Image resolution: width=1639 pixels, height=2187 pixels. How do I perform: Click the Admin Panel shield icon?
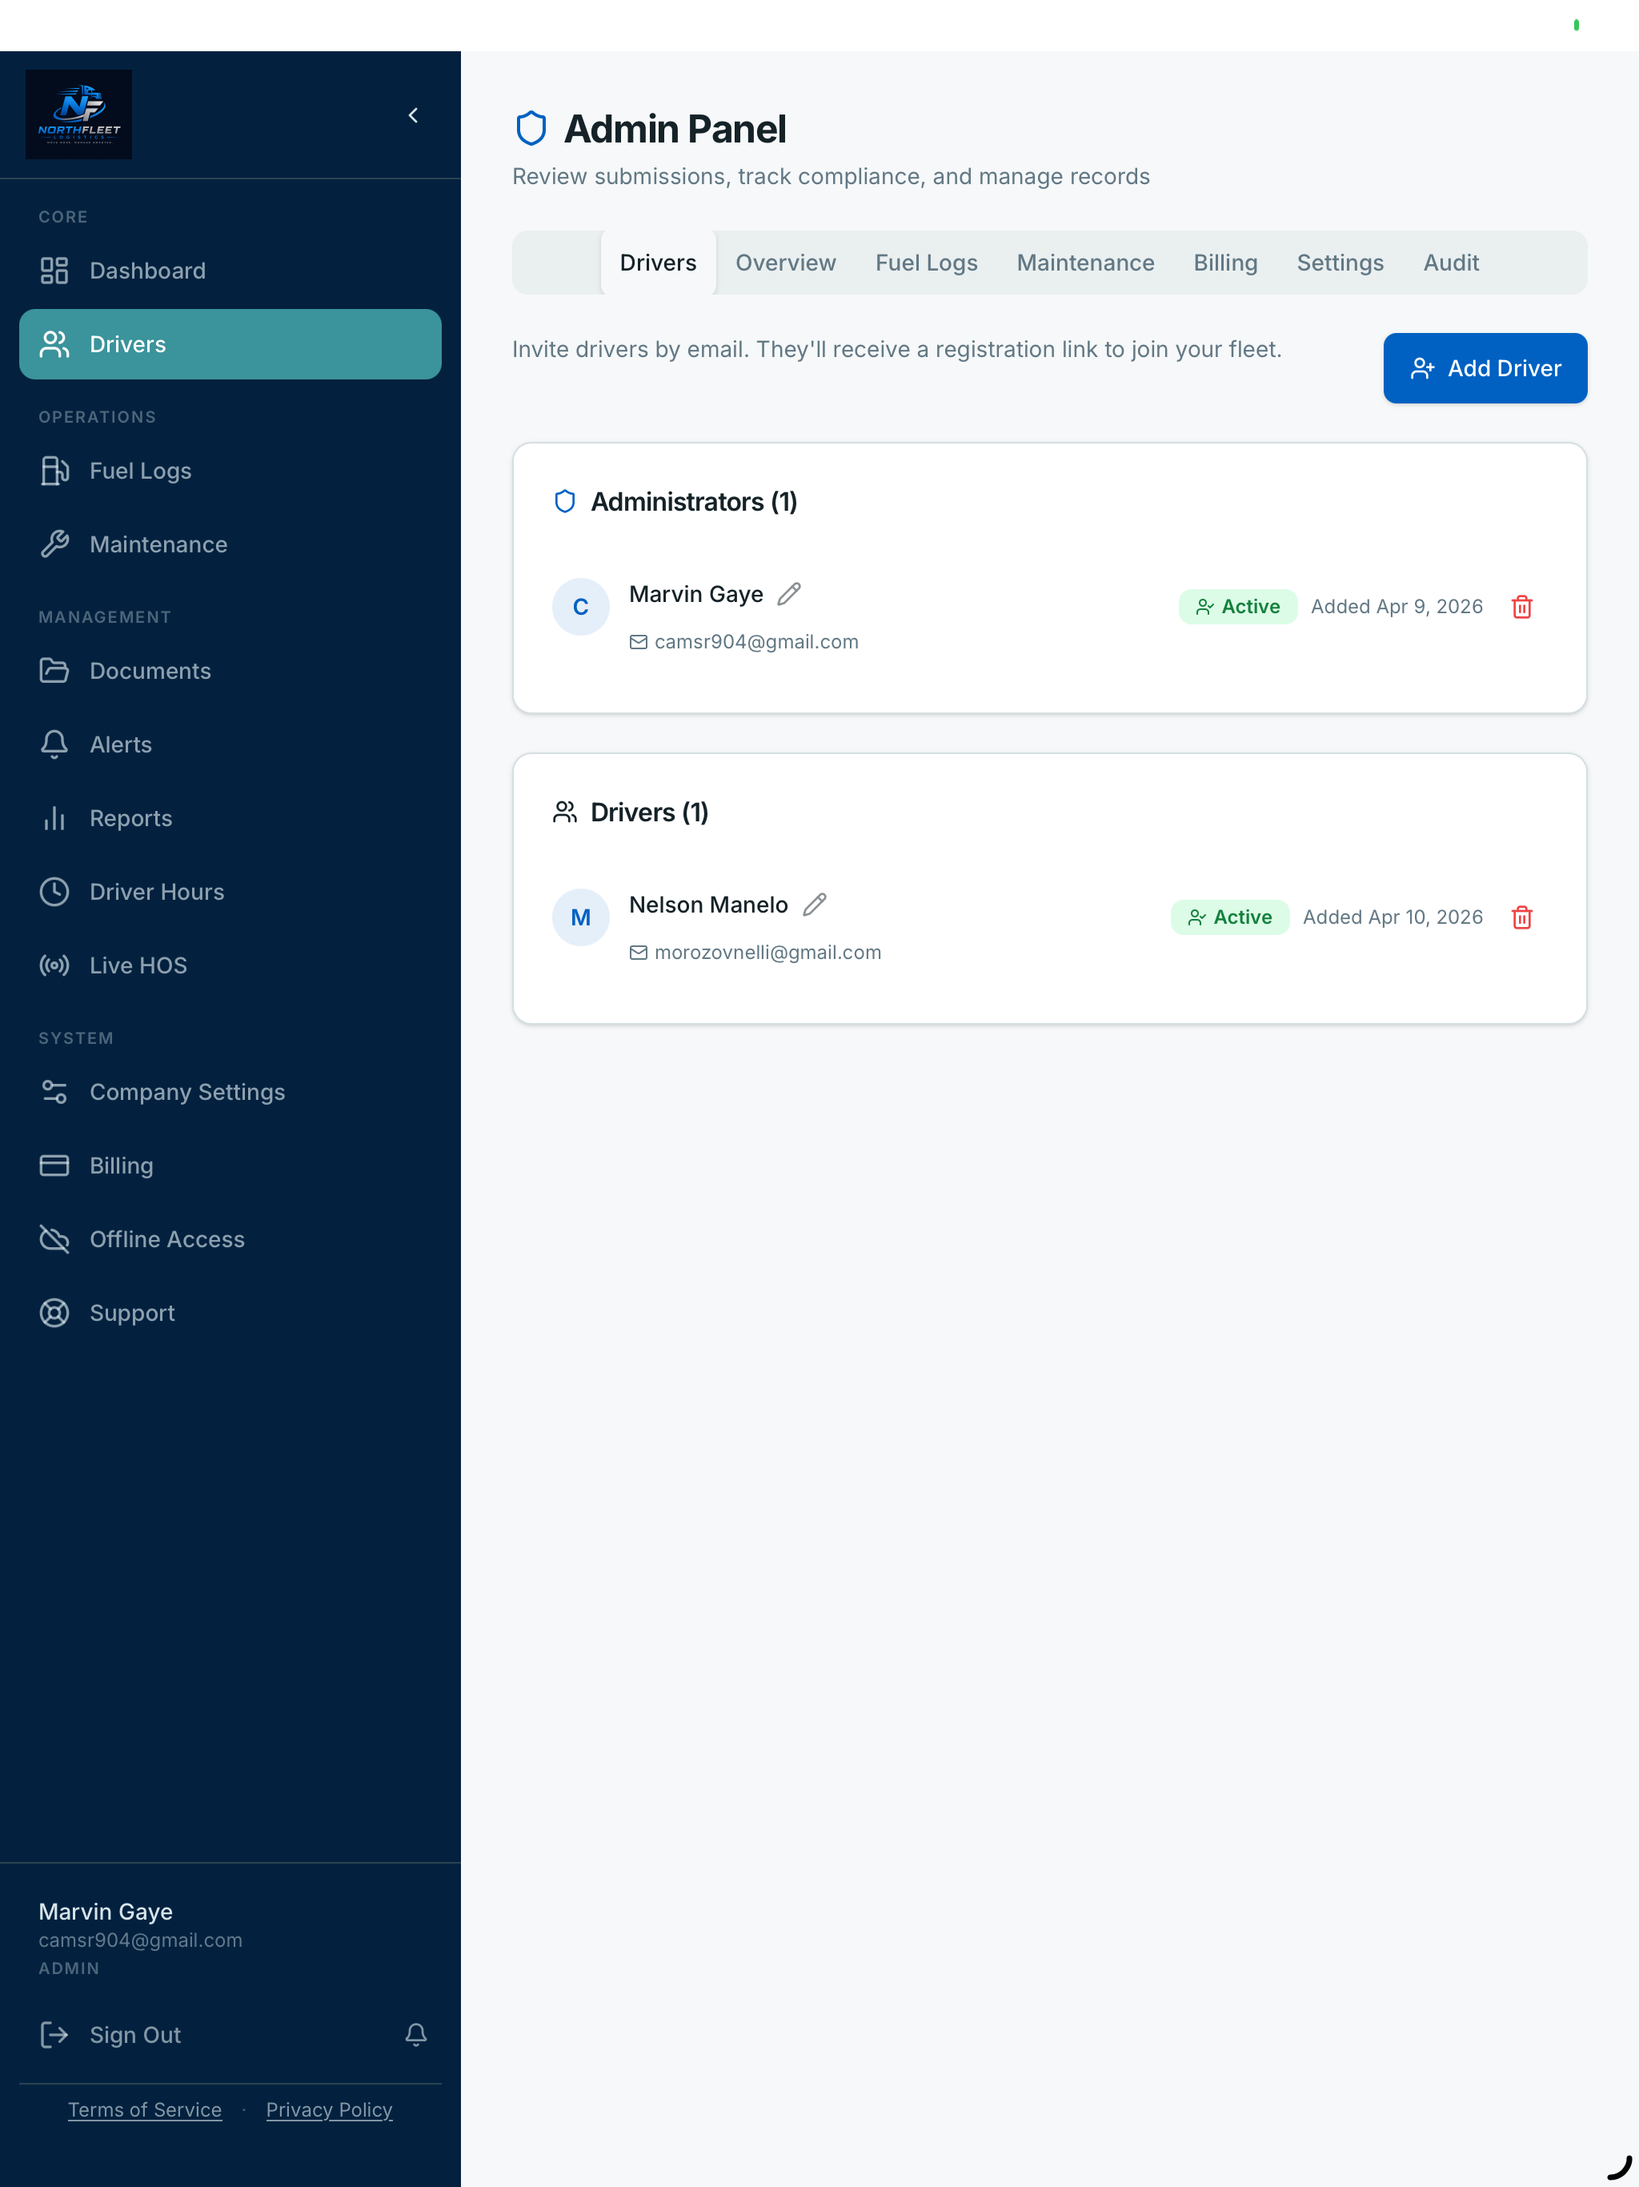point(532,129)
